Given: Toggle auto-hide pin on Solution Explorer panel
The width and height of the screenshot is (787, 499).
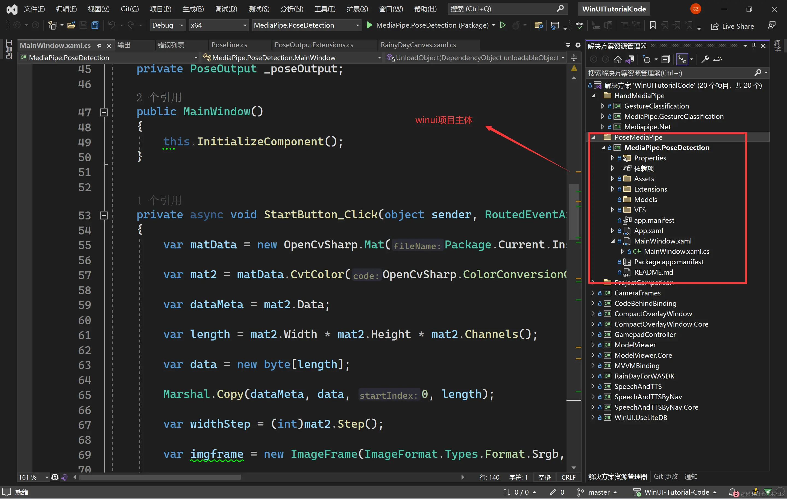Looking at the screenshot, I should click(754, 46).
